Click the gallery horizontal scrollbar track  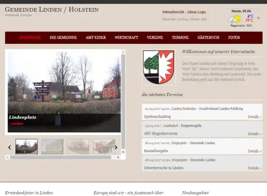point(60,158)
